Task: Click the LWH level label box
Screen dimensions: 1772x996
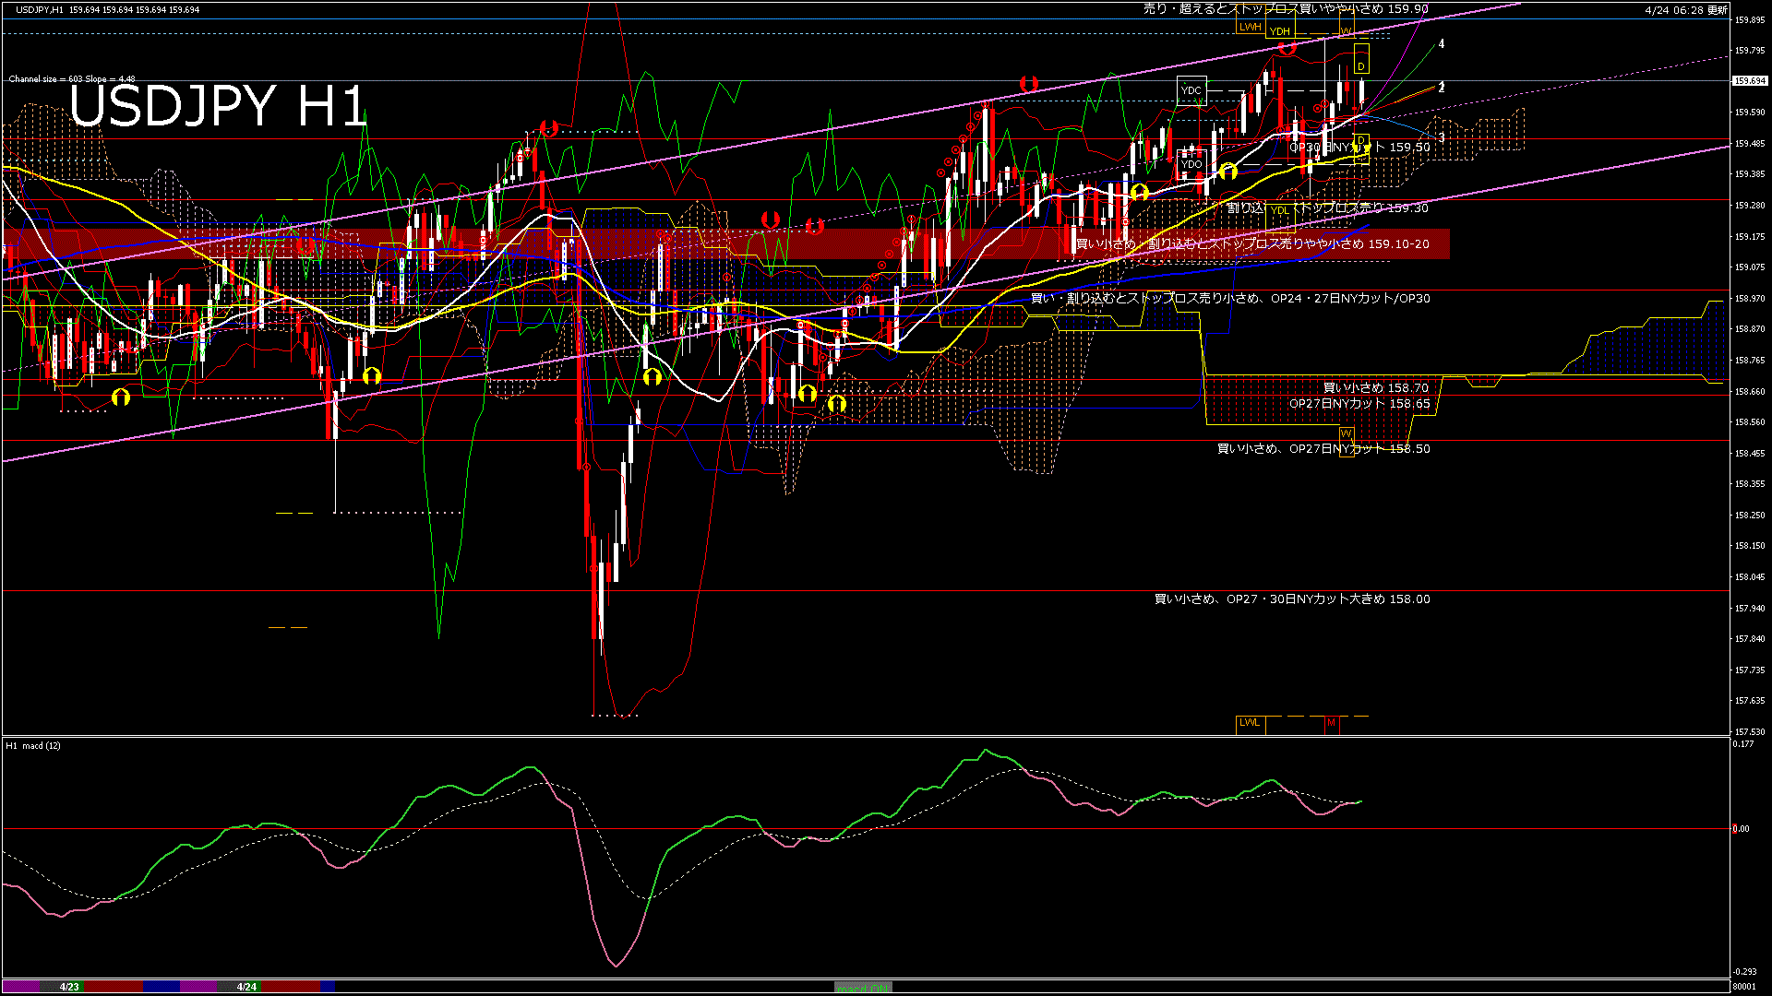Action: [1251, 27]
